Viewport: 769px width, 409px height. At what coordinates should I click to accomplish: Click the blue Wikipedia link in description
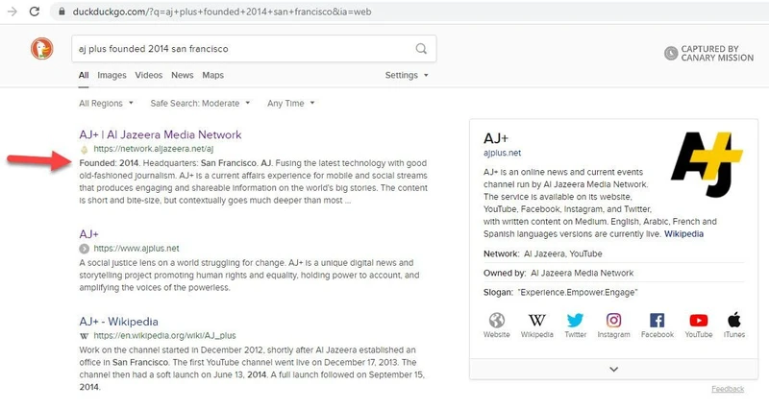(683, 234)
